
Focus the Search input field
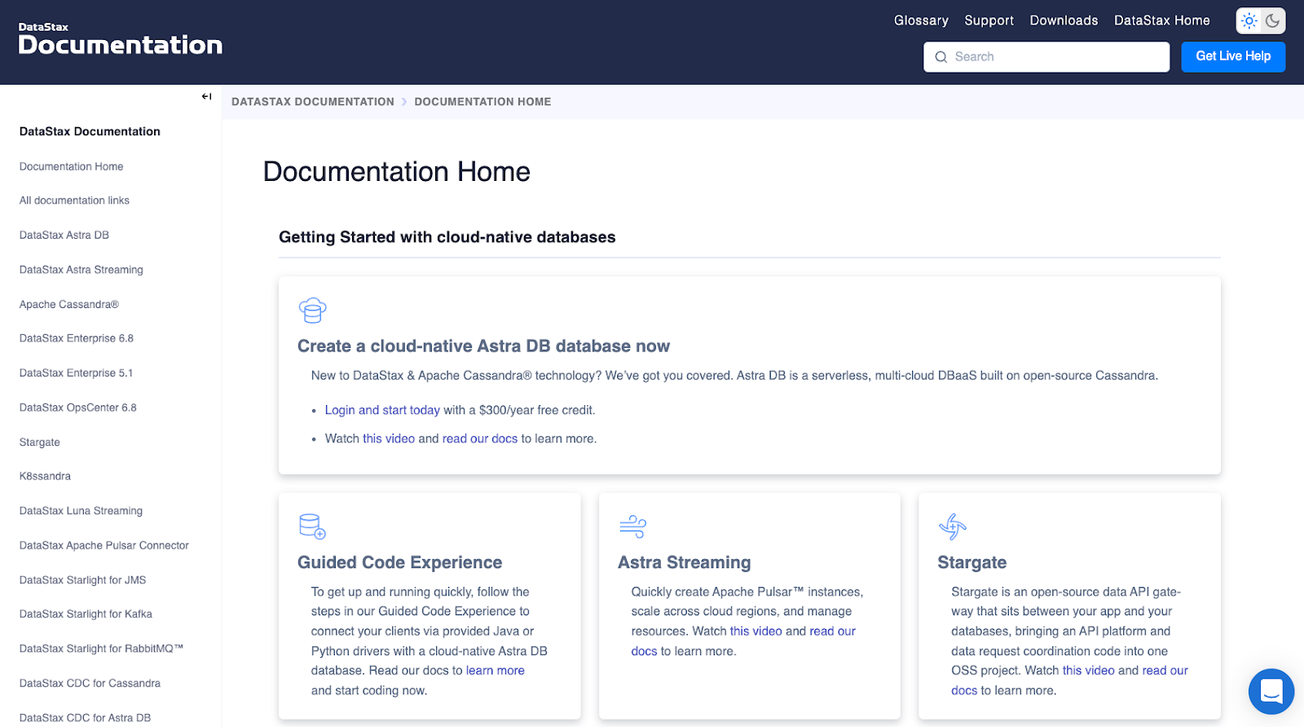click(1046, 57)
